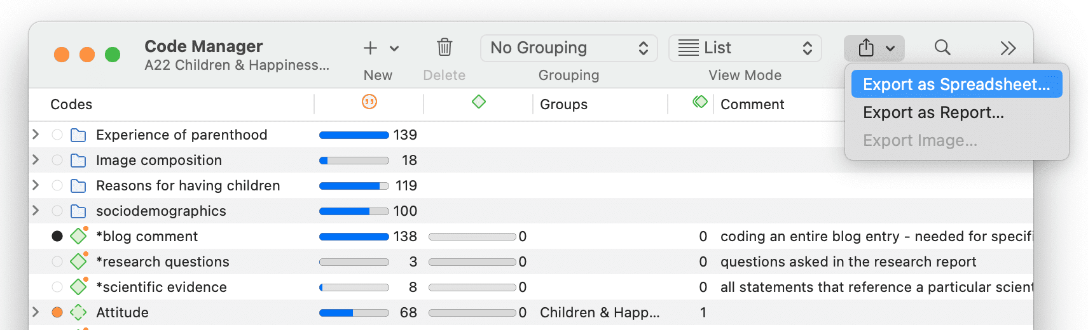Select the *scientific evidence code

pos(162,287)
